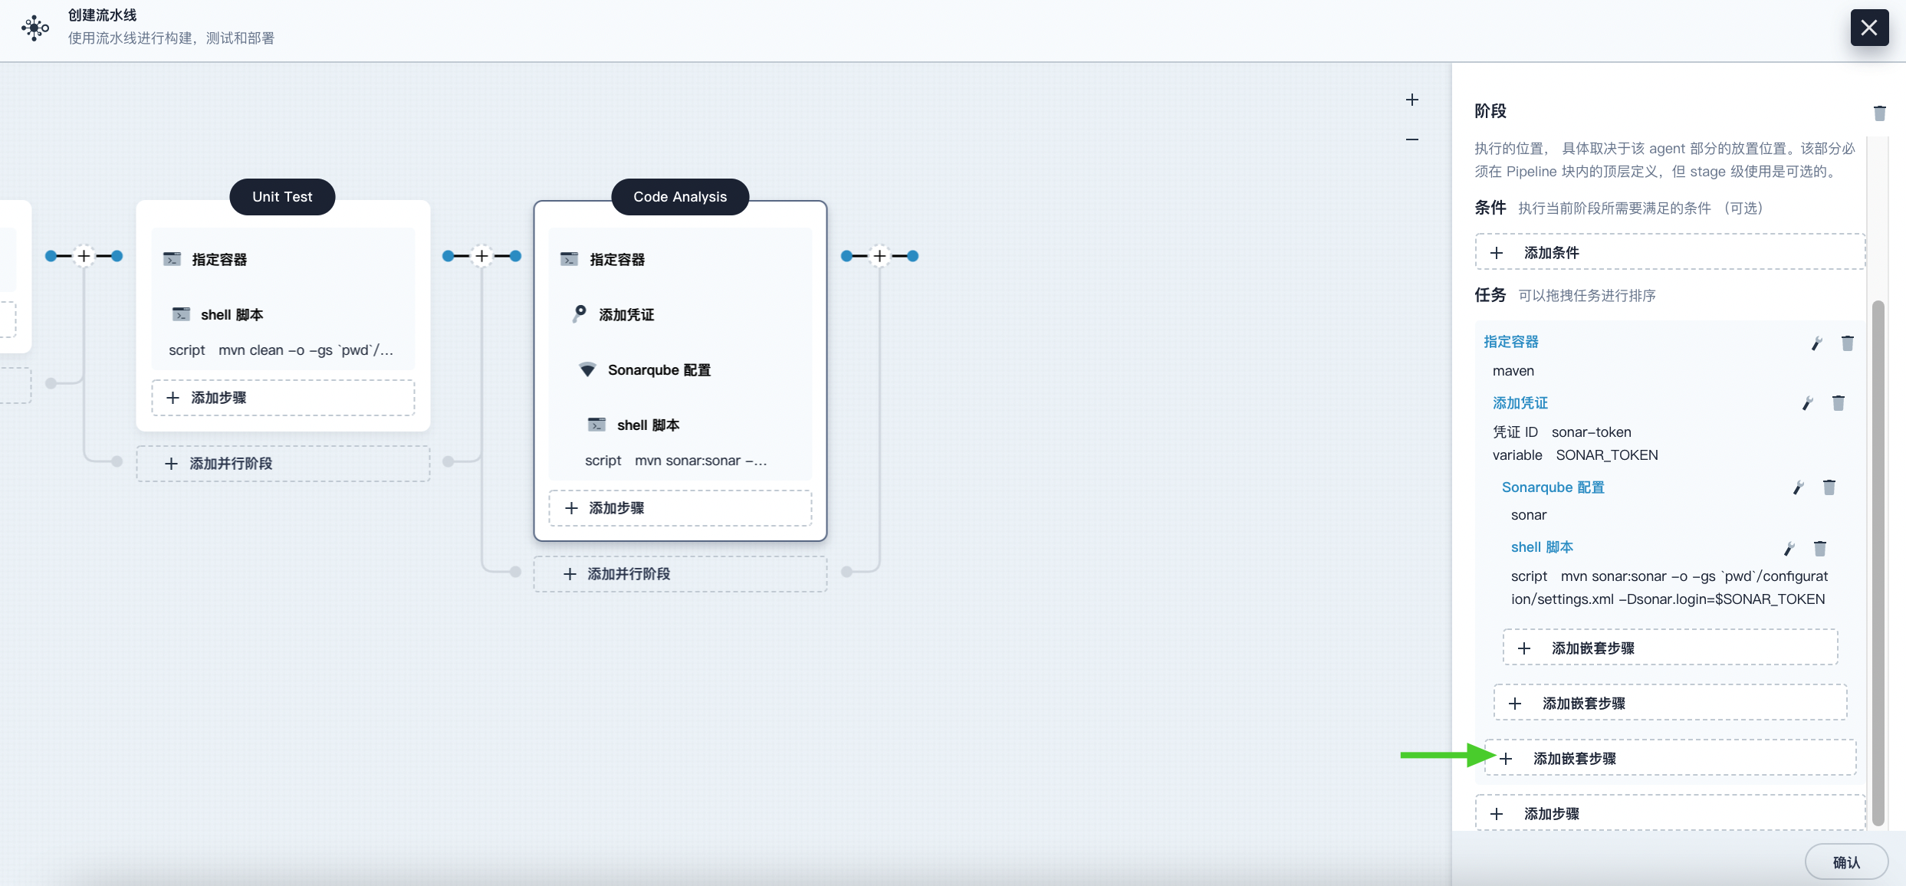This screenshot has height=886, width=1906.
Task: Zoom out the canvas with minus icon
Action: coord(1413,139)
